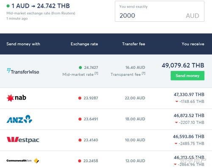The height and width of the screenshot is (168, 212).
Task: Click the nab bank logo
Action: click(17, 98)
